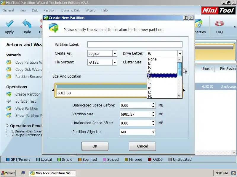Click the MiniTool logo
Screen dimensions: 237x177
218,10
